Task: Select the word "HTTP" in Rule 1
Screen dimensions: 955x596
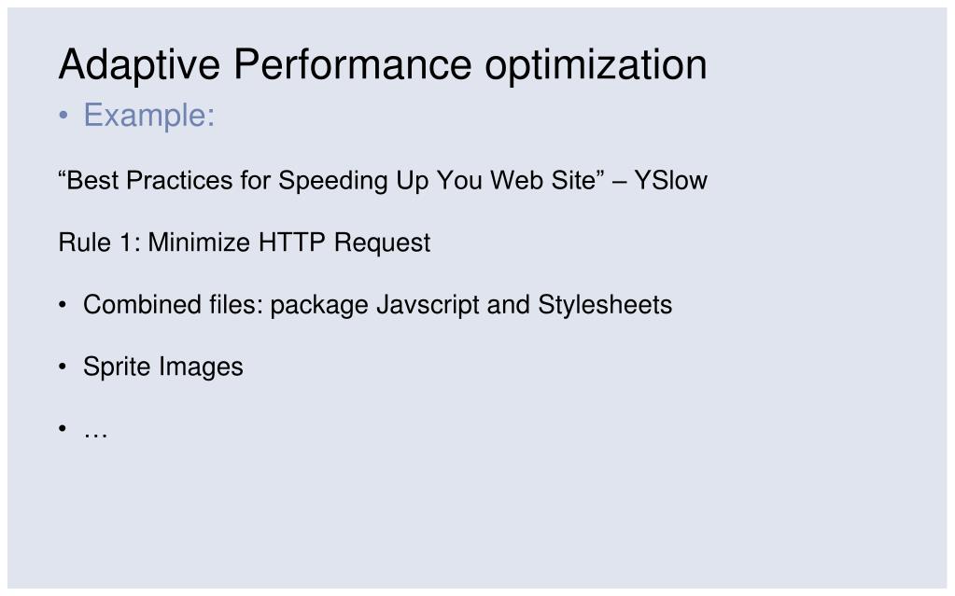Action: (292, 242)
